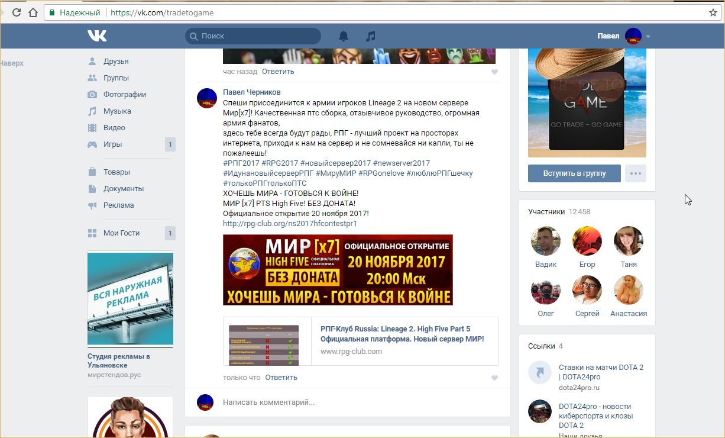This screenshot has height=438, width=725.
Task: Bookmark page with star icon
Action: click(713, 12)
